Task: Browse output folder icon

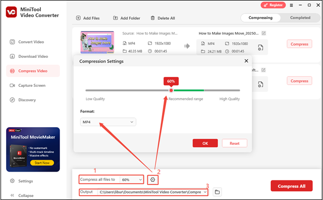Action: point(217,192)
